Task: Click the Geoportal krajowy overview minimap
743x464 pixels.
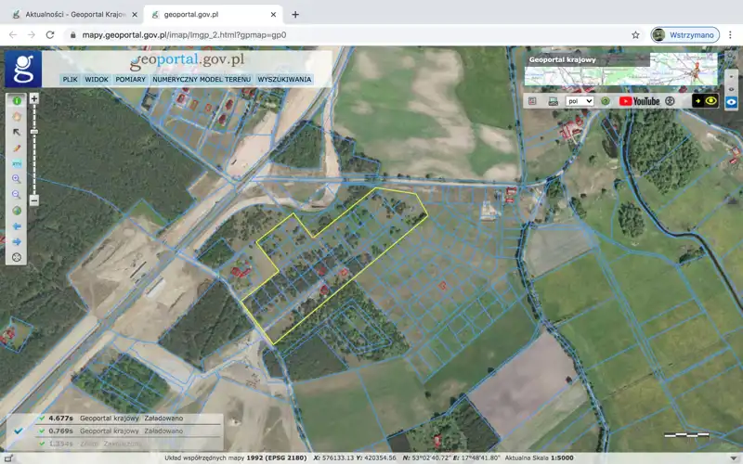Action: tap(683, 70)
